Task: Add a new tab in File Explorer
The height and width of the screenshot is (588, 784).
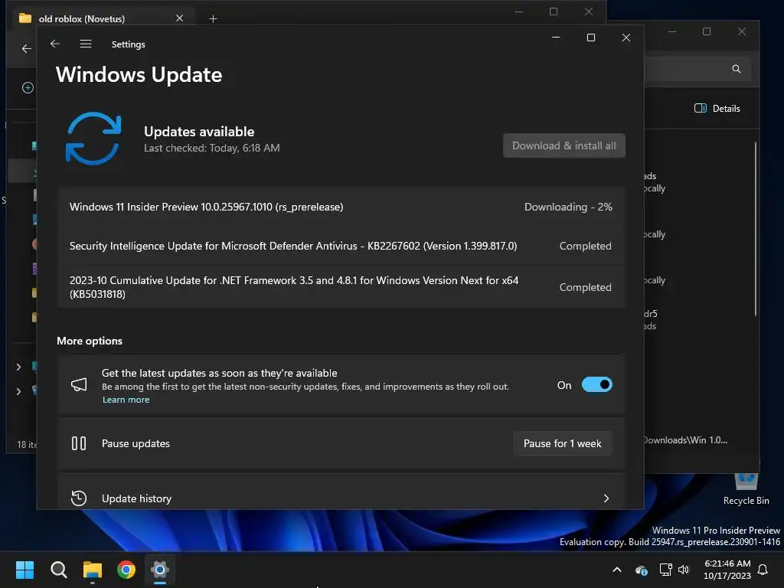Action: pos(213,19)
